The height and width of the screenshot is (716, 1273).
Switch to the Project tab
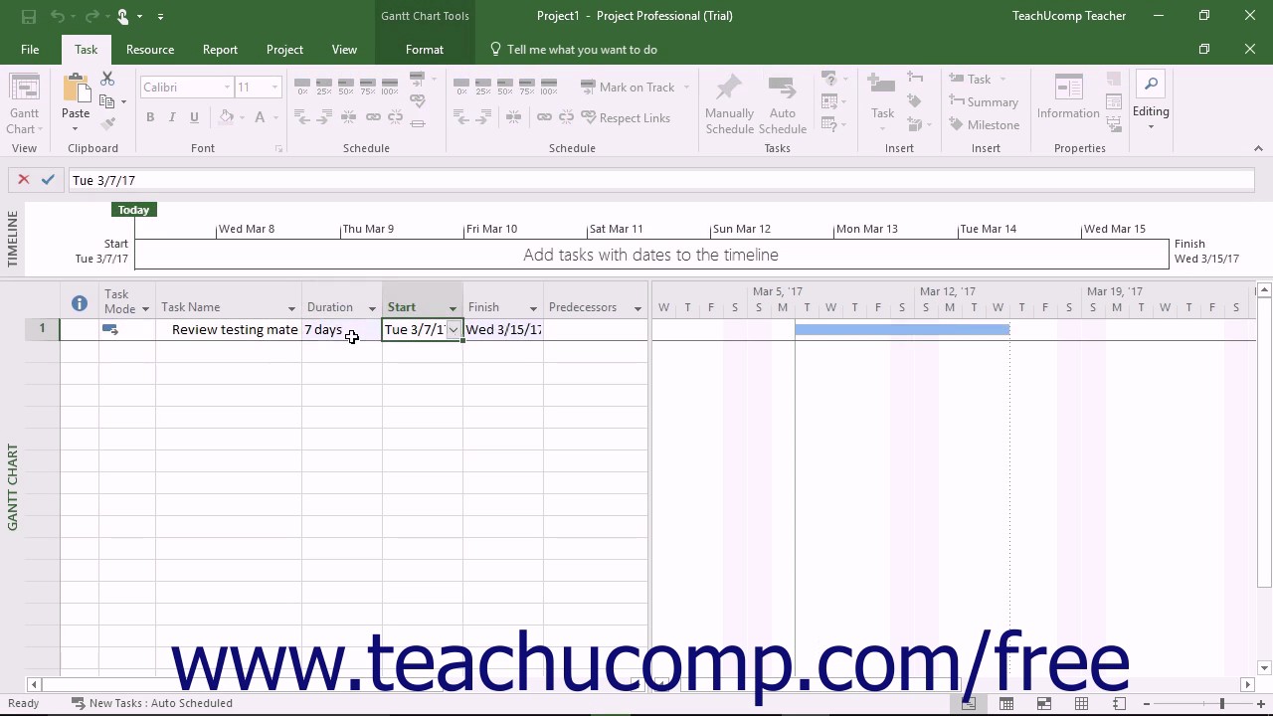[284, 49]
